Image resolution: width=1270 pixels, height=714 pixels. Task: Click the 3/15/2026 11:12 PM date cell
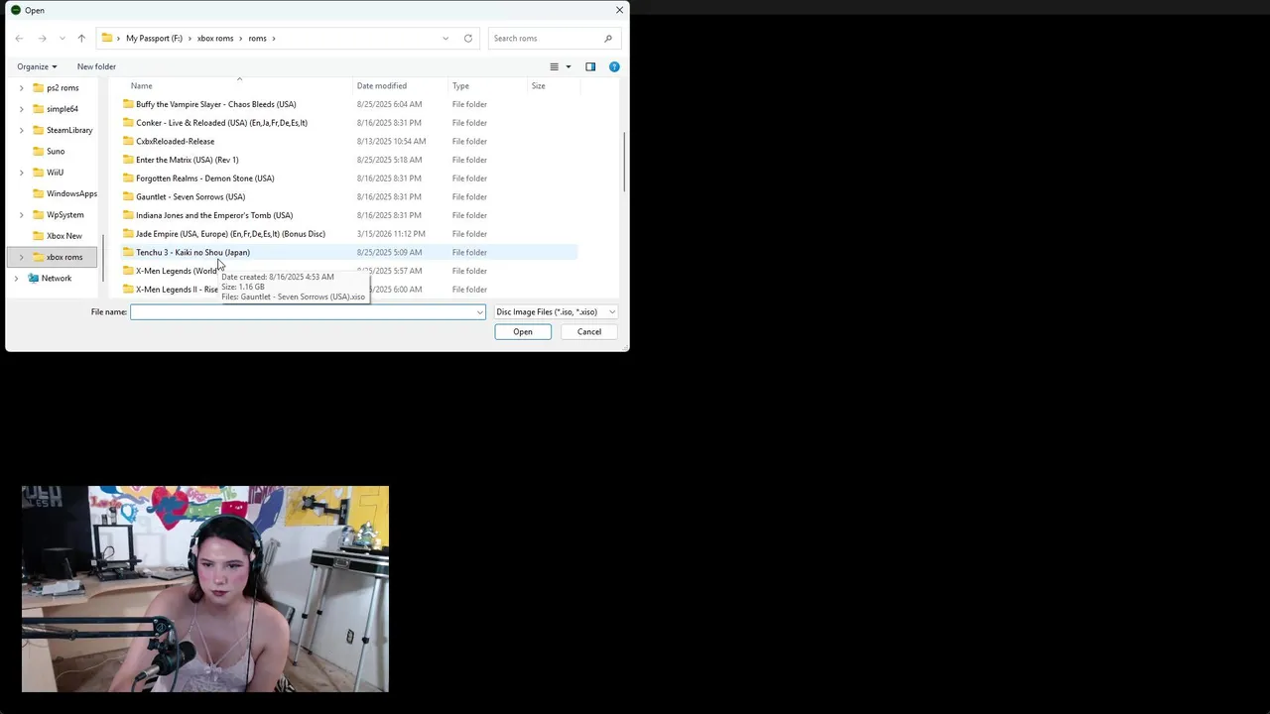pyautogui.click(x=391, y=234)
